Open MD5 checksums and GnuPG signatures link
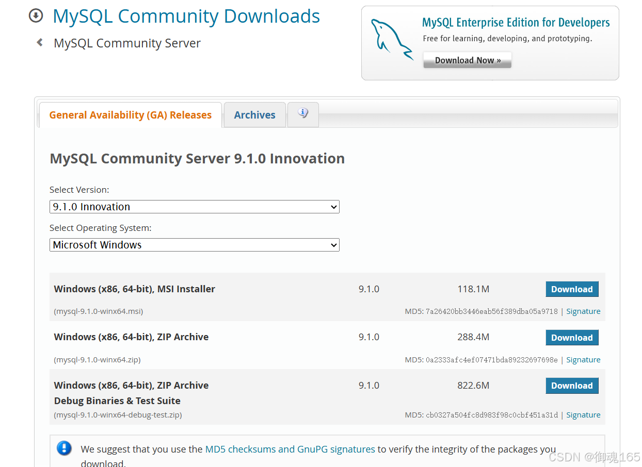The image size is (642, 467). coord(290,449)
